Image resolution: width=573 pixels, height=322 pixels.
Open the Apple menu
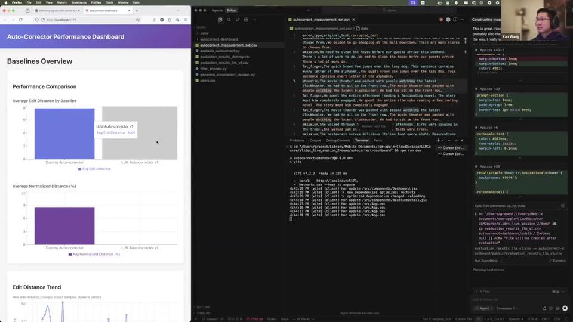[x=6, y=2]
